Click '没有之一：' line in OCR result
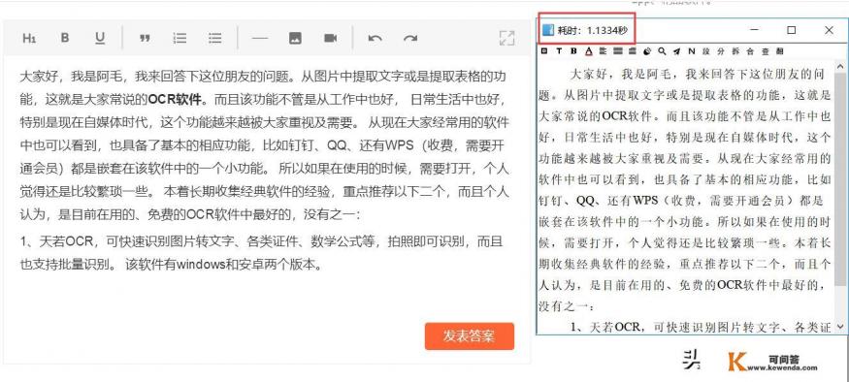Image resolution: width=849 pixels, height=382 pixels. click(x=567, y=306)
